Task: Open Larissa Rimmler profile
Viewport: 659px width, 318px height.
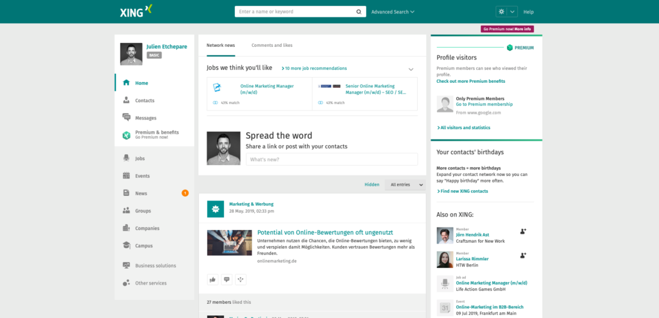Action: (472, 259)
